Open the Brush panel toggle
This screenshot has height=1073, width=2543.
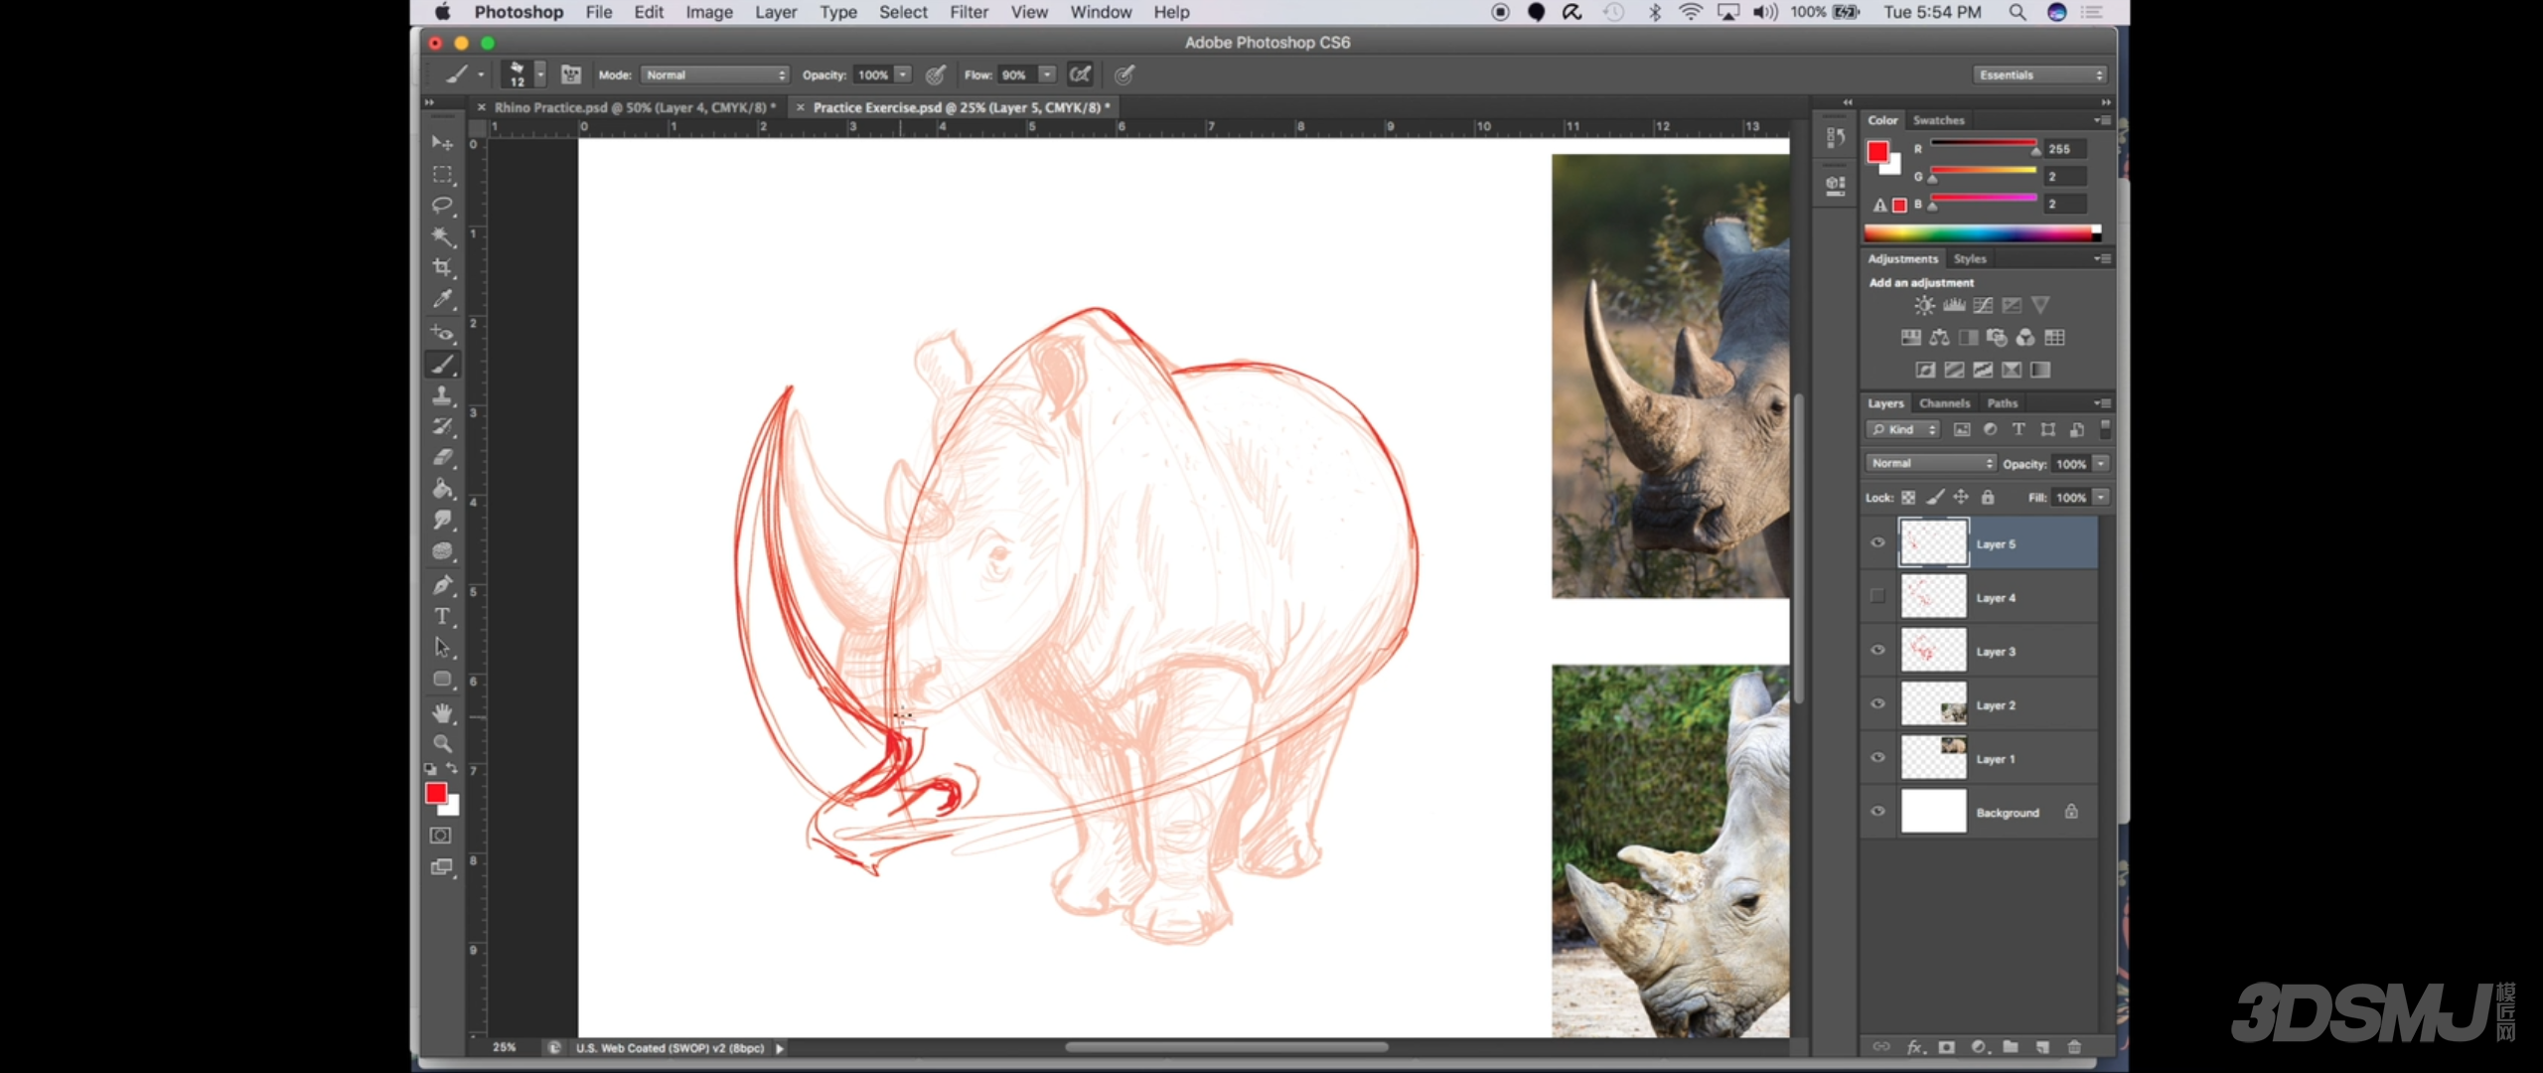click(571, 75)
